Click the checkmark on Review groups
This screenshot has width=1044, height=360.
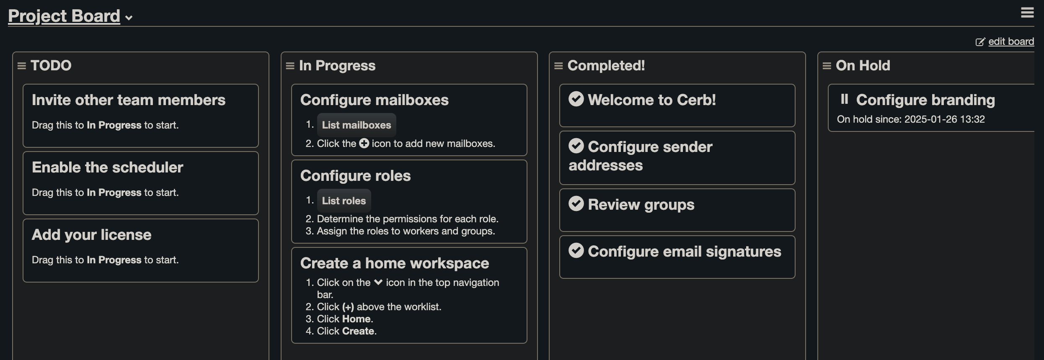point(576,203)
